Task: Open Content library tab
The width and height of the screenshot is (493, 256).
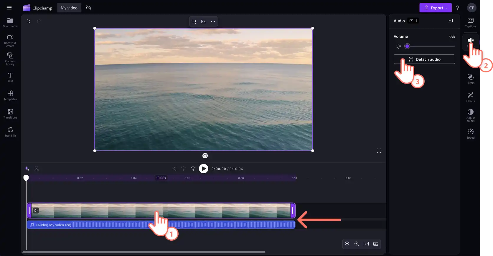Action: click(x=10, y=59)
